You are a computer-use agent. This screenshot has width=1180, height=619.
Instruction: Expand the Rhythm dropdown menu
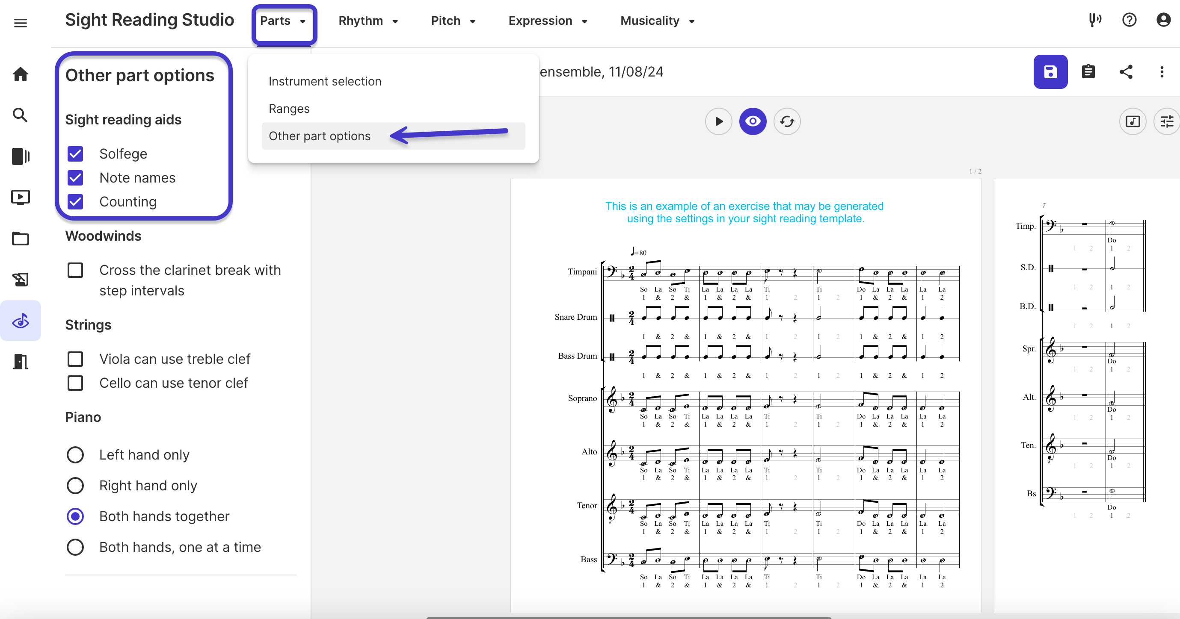pyautogui.click(x=368, y=21)
